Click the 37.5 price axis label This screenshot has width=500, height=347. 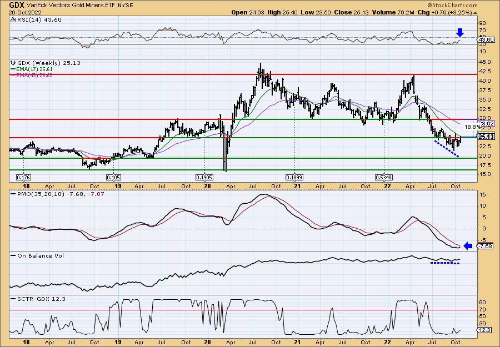(x=484, y=90)
